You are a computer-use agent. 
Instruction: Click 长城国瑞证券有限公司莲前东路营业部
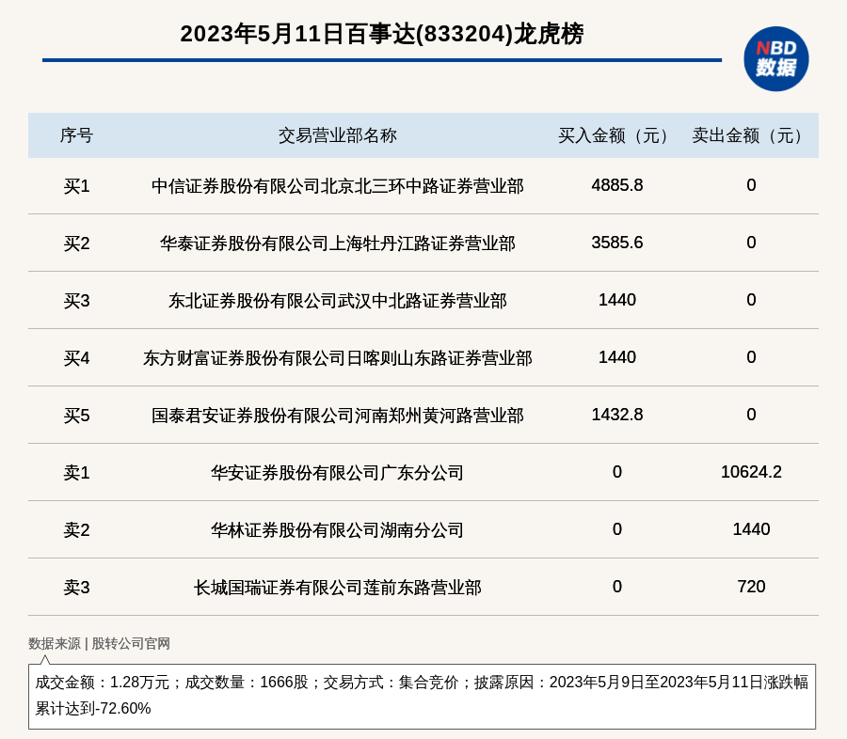338,588
